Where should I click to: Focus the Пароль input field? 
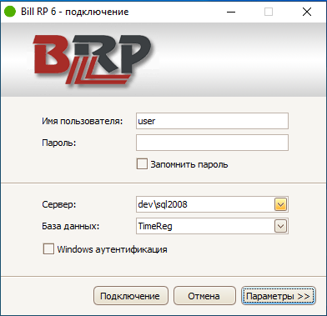pos(212,143)
